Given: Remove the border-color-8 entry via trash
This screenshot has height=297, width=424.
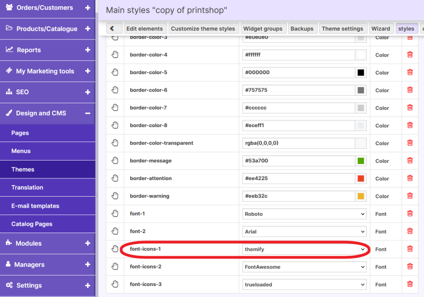Looking at the screenshot, I should tap(410, 125).
